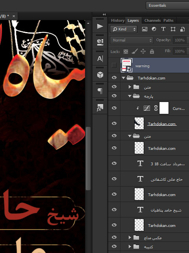Select the حاج علی کاشفانی layer name
Viewport: 189px width, 253px height.
pyautogui.click(x=167, y=179)
